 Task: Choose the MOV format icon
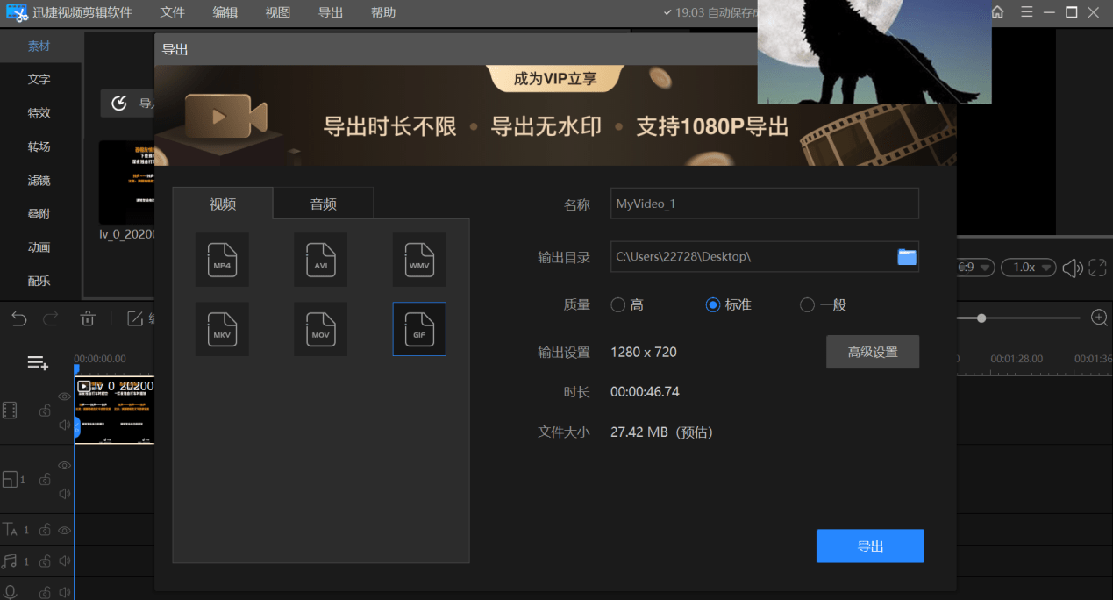320,329
